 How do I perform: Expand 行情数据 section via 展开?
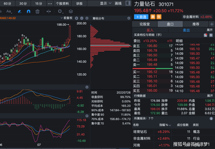210,96
